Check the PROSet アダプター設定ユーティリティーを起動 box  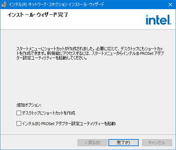click(19, 123)
